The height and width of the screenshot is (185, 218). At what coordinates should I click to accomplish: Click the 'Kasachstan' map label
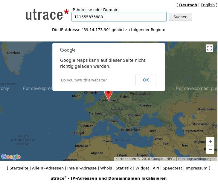(x=207, y=109)
